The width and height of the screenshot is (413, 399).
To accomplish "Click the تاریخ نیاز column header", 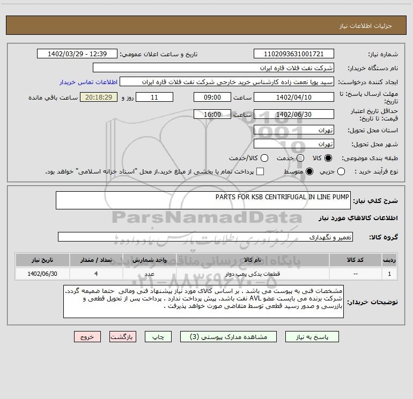I will click(x=42, y=260).
